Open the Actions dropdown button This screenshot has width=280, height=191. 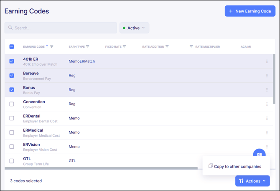click(252, 181)
